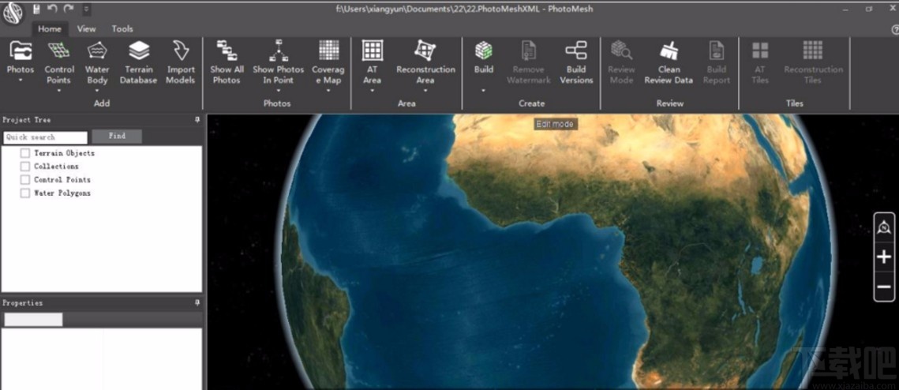Open Build Versions
This screenshot has height=390, width=899.
(x=576, y=62)
